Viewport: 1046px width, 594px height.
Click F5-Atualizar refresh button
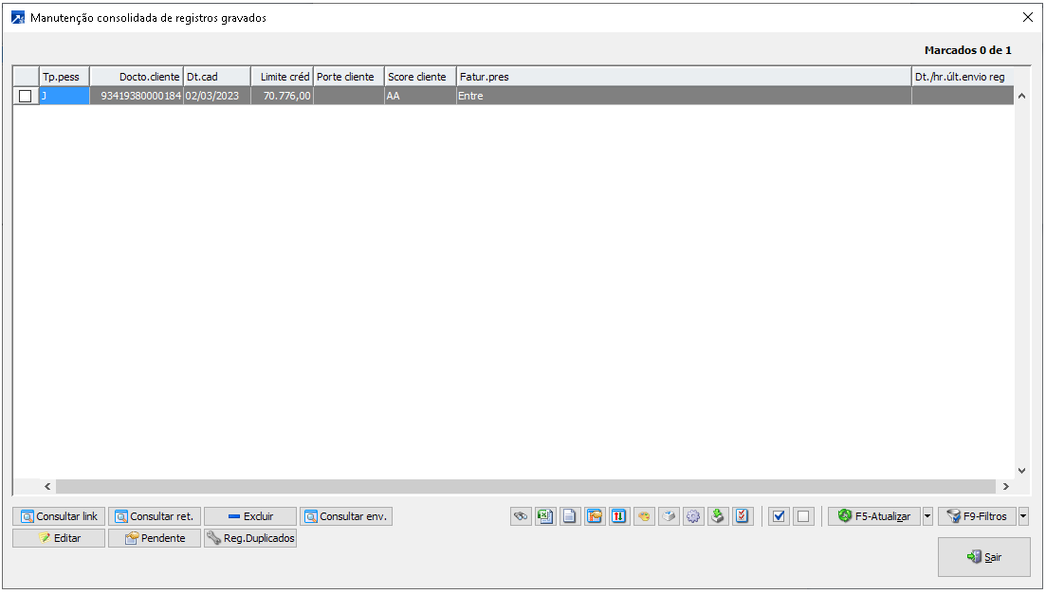(x=874, y=516)
